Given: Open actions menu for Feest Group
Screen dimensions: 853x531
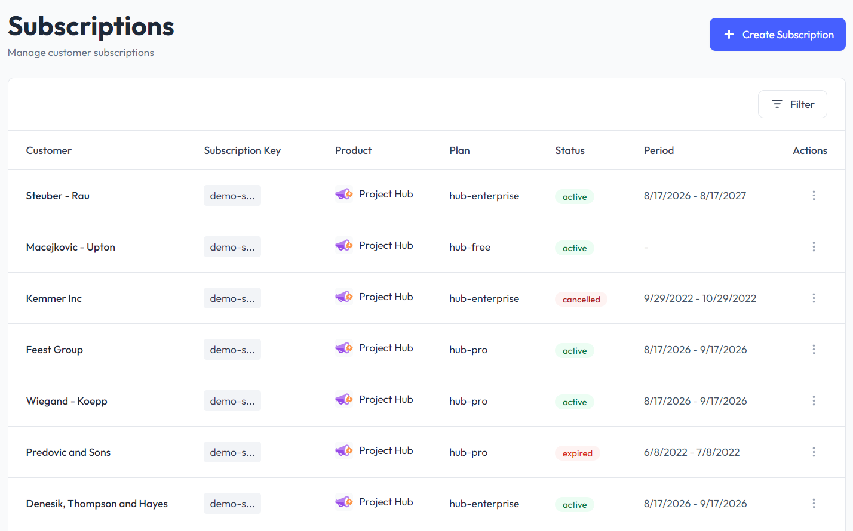Looking at the screenshot, I should coord(814,350).
